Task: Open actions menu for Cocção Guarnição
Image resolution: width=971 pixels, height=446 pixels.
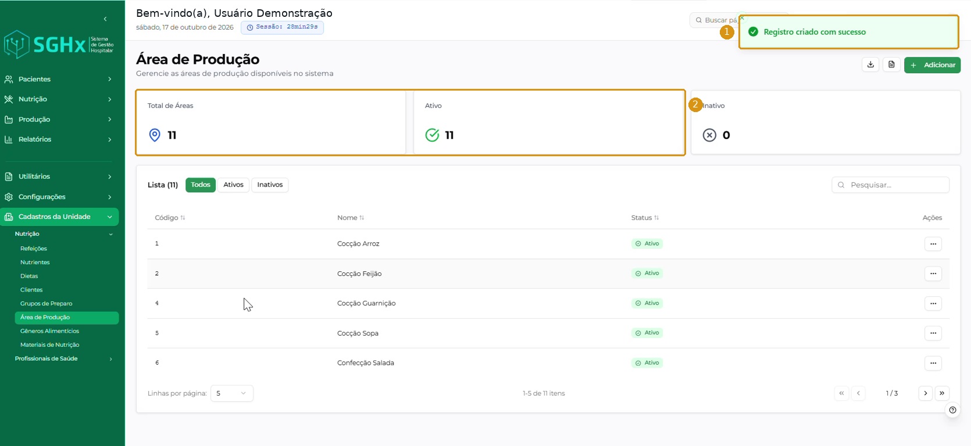Action: coord(933,303)
